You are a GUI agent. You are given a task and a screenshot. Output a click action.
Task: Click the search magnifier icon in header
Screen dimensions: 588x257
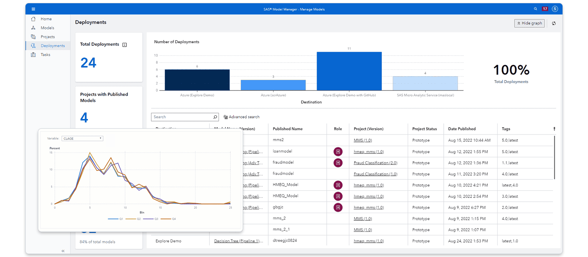535,9
